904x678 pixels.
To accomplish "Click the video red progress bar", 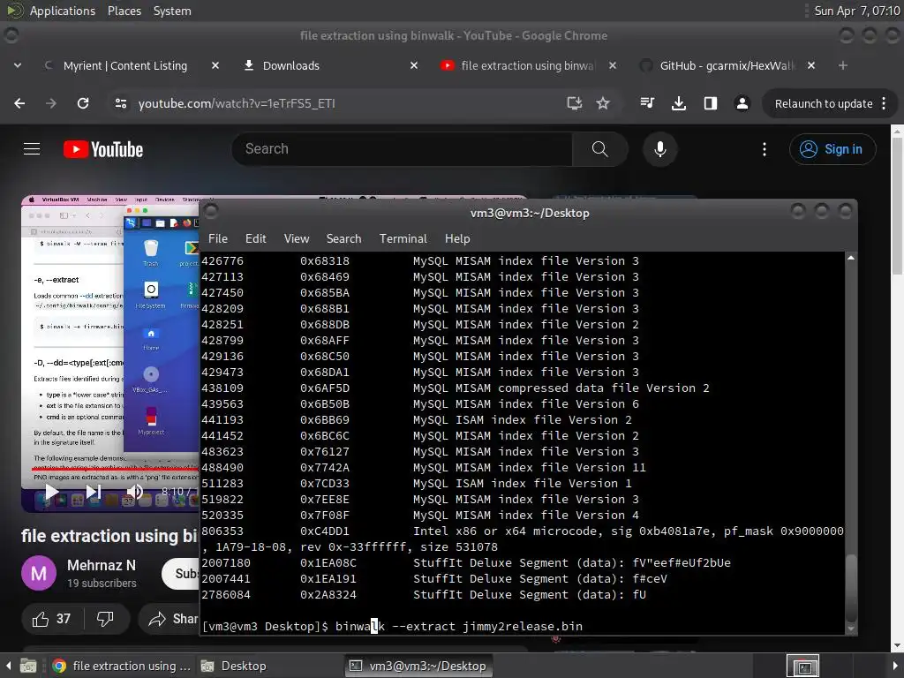I will 115,469.
